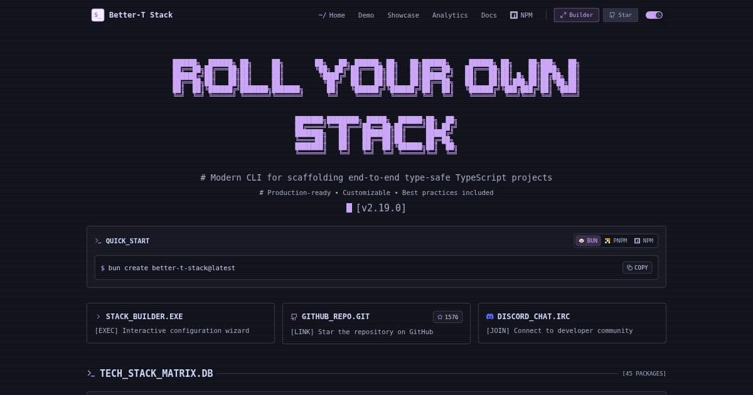
Task: Click the QUICK_START prompt chevron
Action: [x=98, y=241]
